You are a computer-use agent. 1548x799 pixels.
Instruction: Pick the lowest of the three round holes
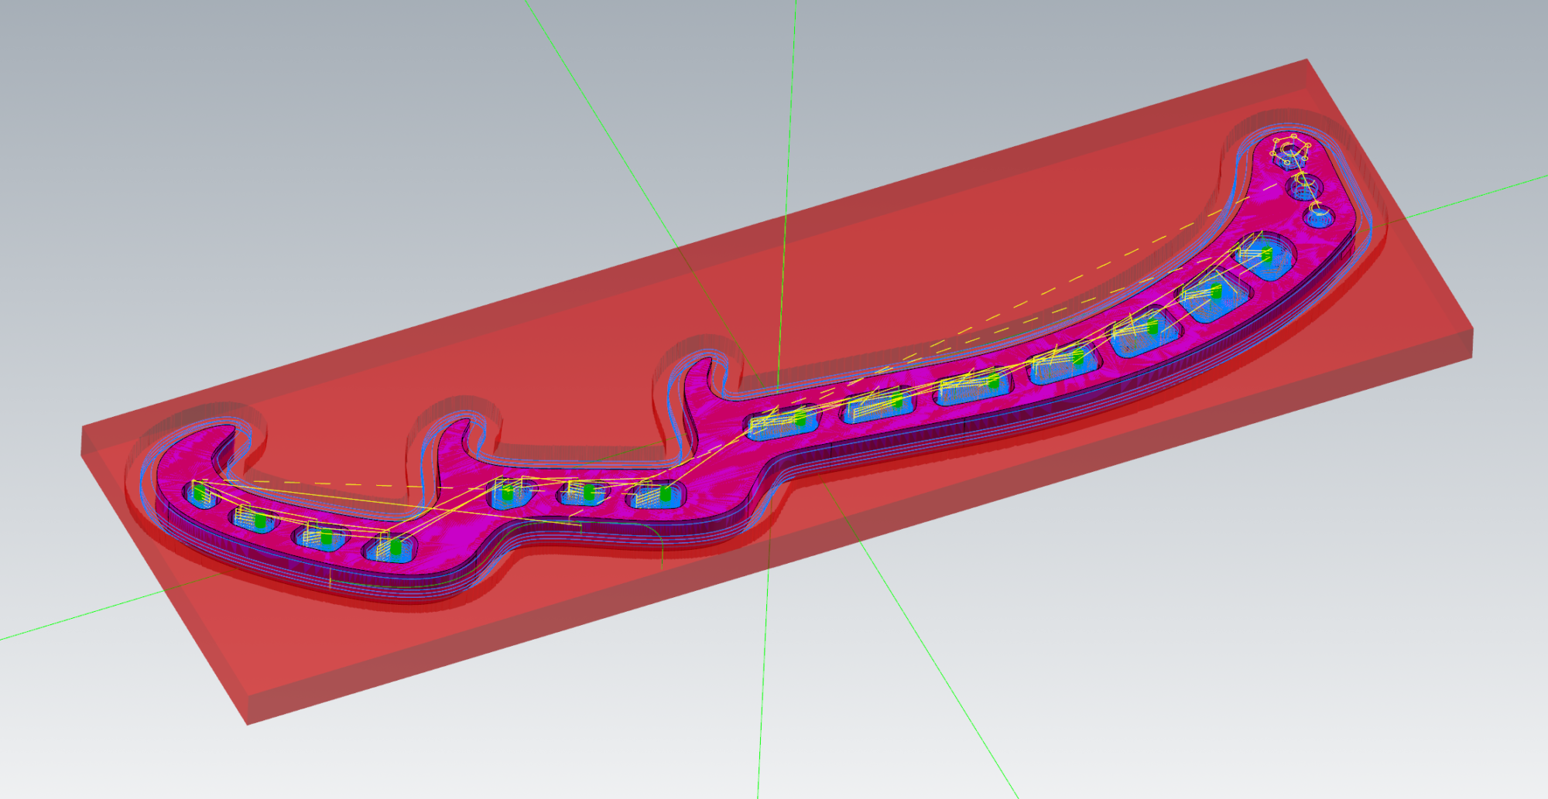tap(1318, 214)
